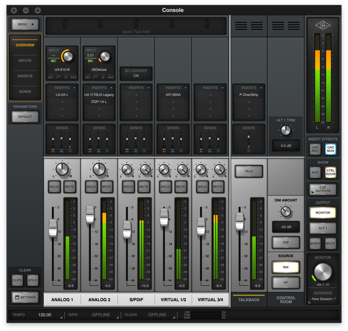Viewport: 348px width, 331px height.
Task: Select the TALKBACK channel label
Action: 249,300
